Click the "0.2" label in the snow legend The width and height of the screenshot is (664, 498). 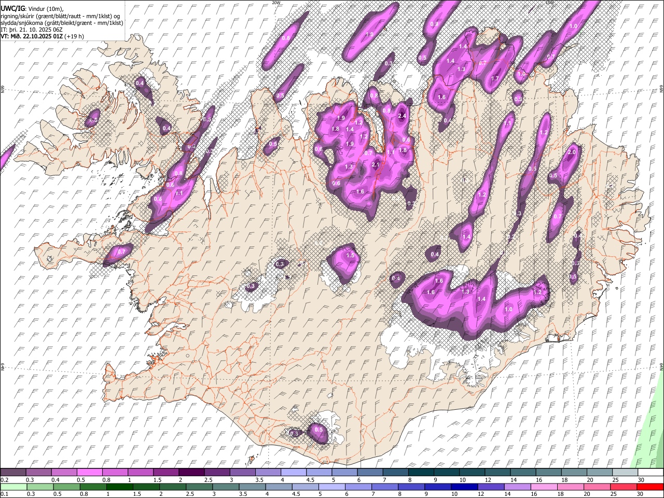point(5,480)
